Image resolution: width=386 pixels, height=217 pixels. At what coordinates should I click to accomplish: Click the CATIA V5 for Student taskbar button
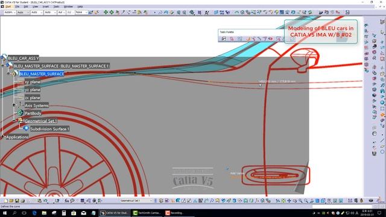click(115, 213)
